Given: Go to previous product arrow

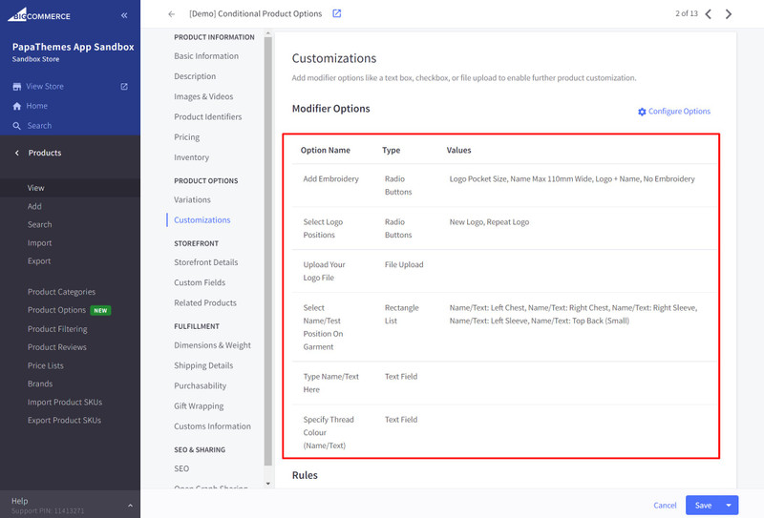Looking at the screenshot, I should [708, 14].
